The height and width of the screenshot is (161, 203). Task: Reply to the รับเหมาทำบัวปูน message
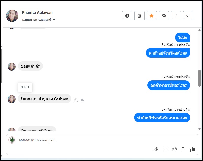(82, 100)
